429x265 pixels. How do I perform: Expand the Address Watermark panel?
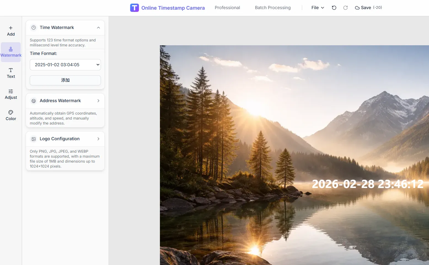point(98,101)
